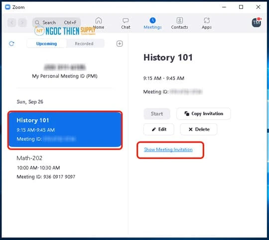Delete the History 101 meeting
The image size is (269, 240).
(199, 129)
